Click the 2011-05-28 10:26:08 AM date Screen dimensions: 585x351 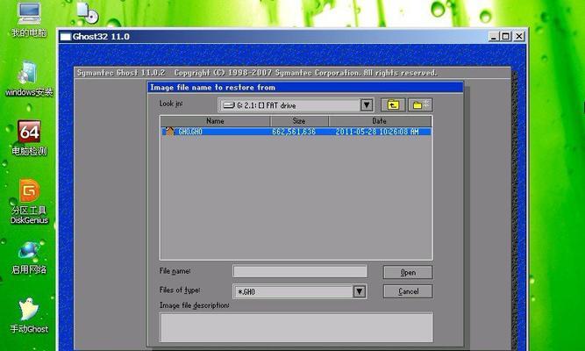(377, 132)
